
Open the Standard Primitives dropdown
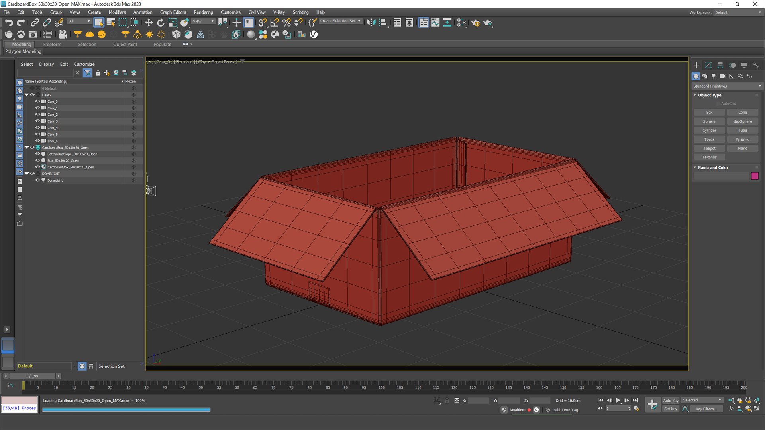[727, 86]
